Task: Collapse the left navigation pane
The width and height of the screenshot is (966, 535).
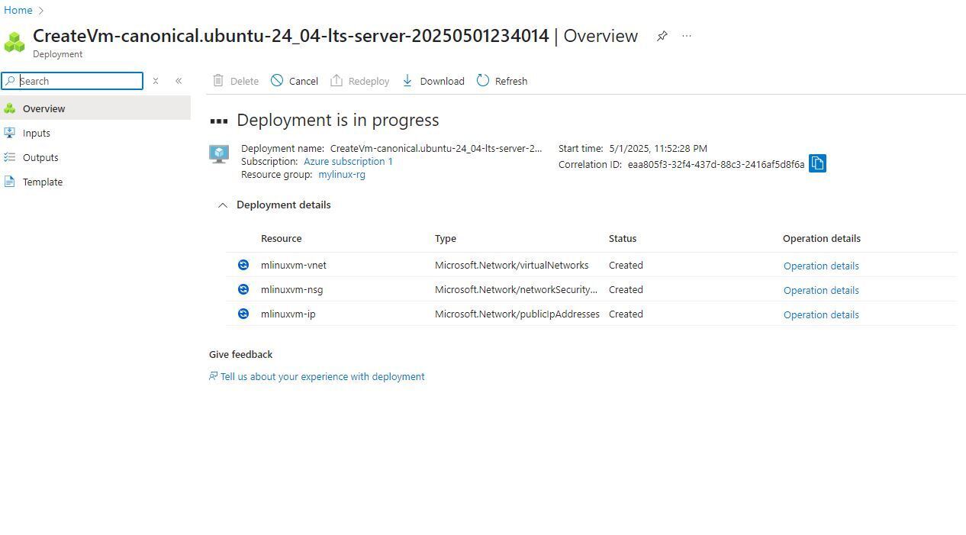Action: coord(179,81)
